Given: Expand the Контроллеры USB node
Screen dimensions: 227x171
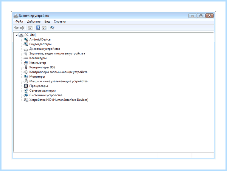Looking at the screenshot, I should pyautogui.click(x=22, y=68).
